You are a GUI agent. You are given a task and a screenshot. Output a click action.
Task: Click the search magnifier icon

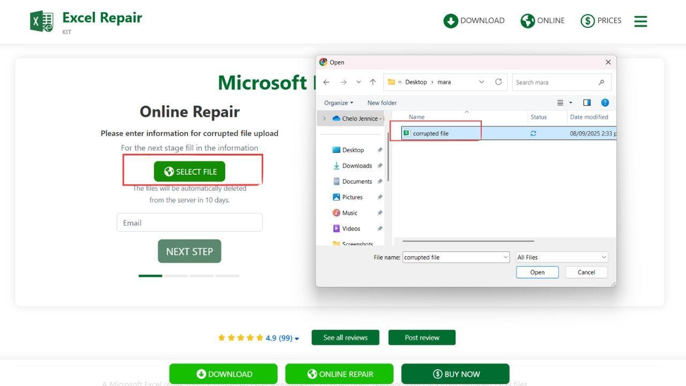tap(601, 83)
